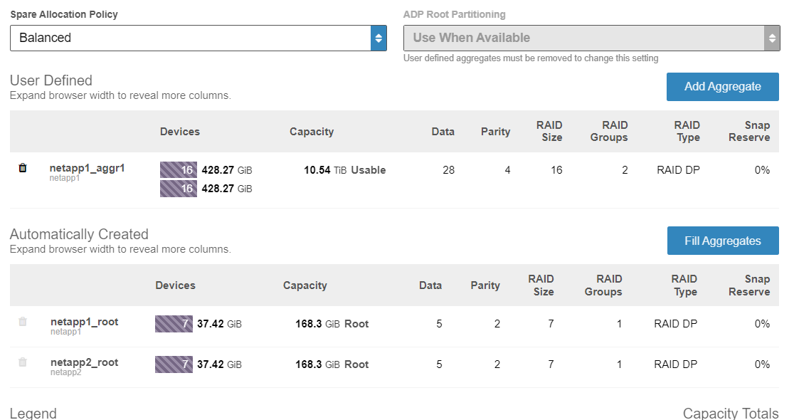The image size is (794, 420).
Task: Click the Balanced dropdown arrow stepper
Action: tap(379, 38)
